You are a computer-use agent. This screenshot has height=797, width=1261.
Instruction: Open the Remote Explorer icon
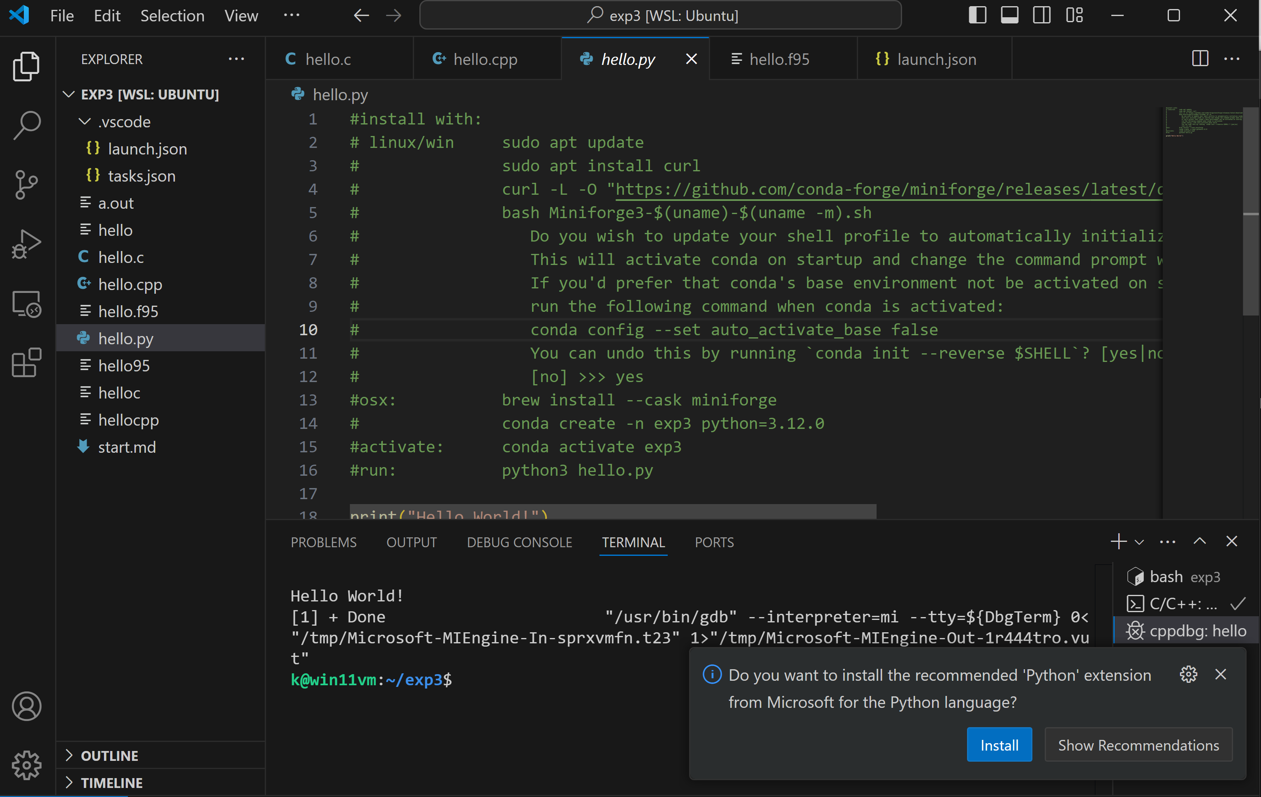pos(26,304)
